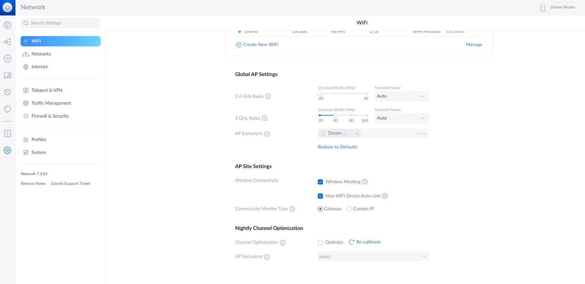Click the Settings gear icon in the sidebar

(x=7, y=150)
